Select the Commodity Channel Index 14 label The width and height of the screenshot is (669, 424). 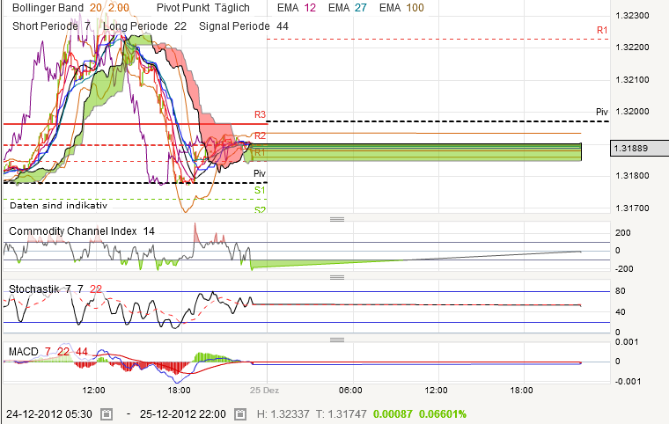click(82, 231)
